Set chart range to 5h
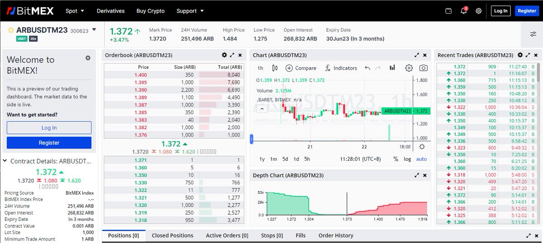The width and height of the screenshot is (543, 243). tap(307, 159)
